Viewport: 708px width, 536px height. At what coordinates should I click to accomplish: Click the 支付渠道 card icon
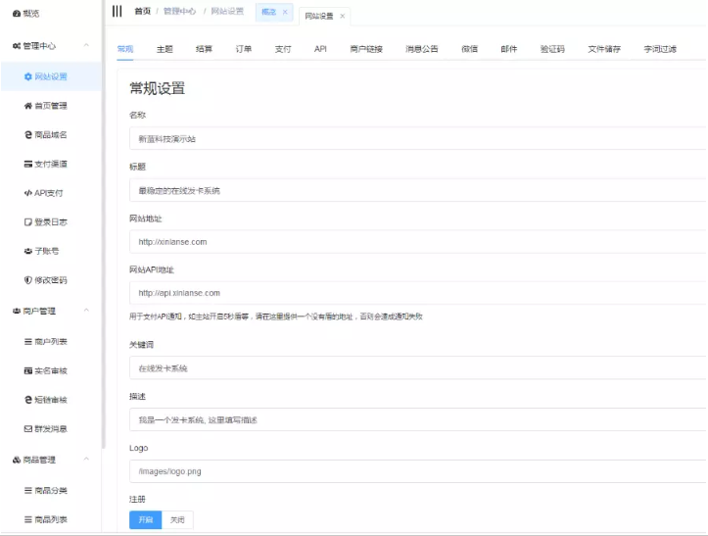click(x=27, y=165)
